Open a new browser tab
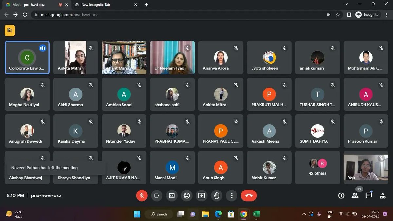The width and height of the screenshot is (393, 221). click(x=146, y=5)
